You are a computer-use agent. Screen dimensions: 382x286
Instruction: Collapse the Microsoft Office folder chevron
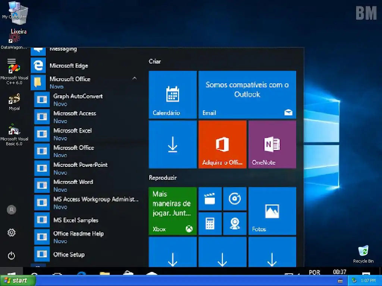[x=134, y=78]
